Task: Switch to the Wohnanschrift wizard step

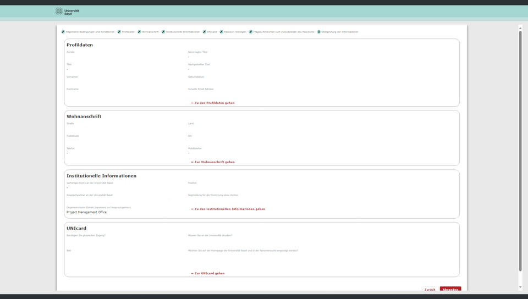Action: pos(150,32)
